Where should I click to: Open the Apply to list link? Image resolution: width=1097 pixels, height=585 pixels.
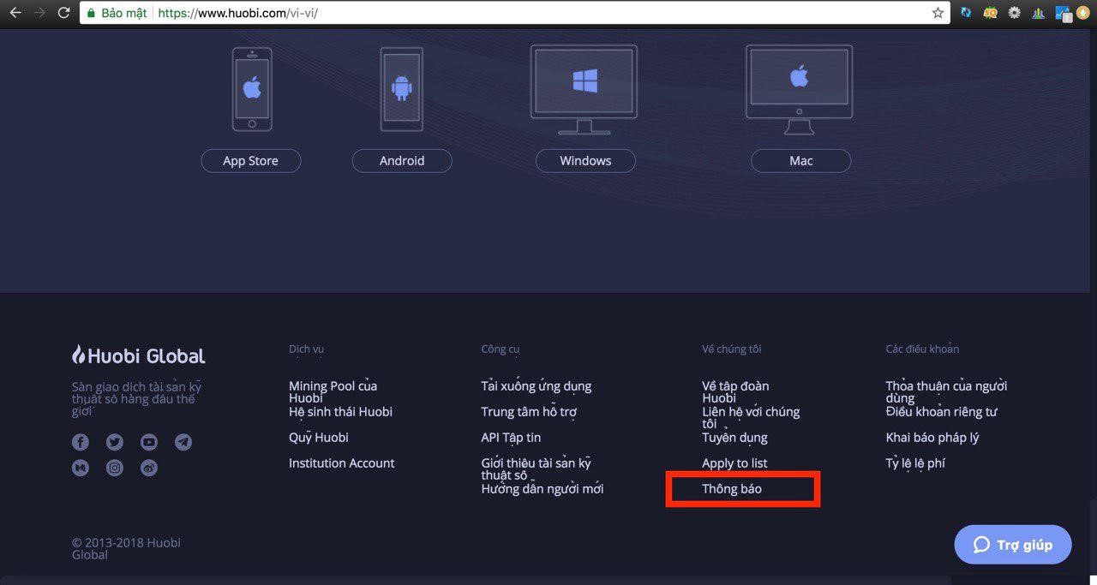pos(734,463)
